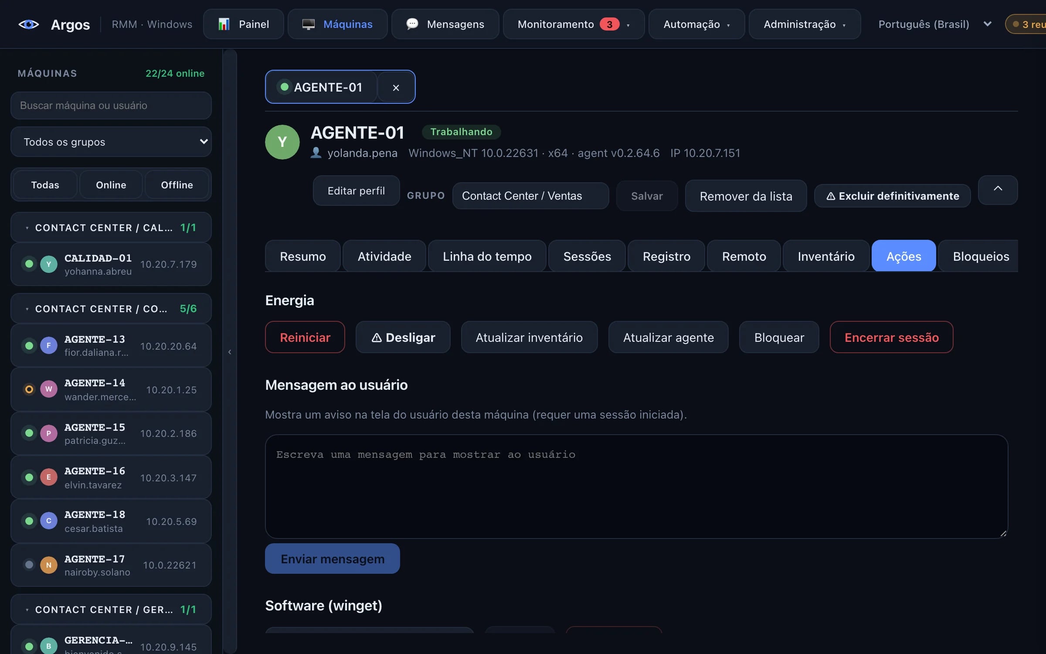This screenshot has width=1046, height=654.
Task: Open the Inventário tab
Action: click(826, 256)
